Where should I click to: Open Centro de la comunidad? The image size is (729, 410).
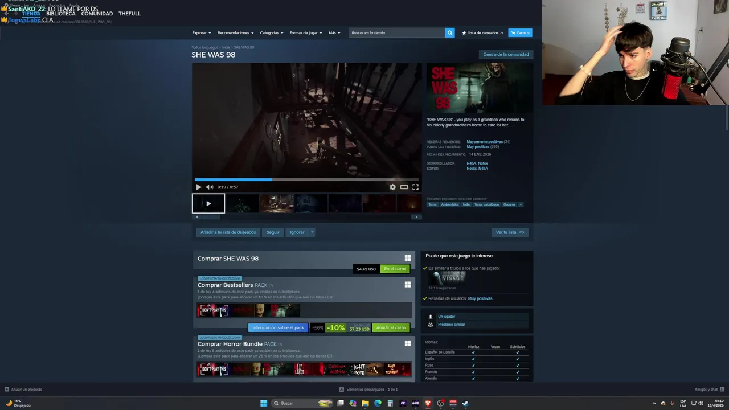tap(506, 54)
